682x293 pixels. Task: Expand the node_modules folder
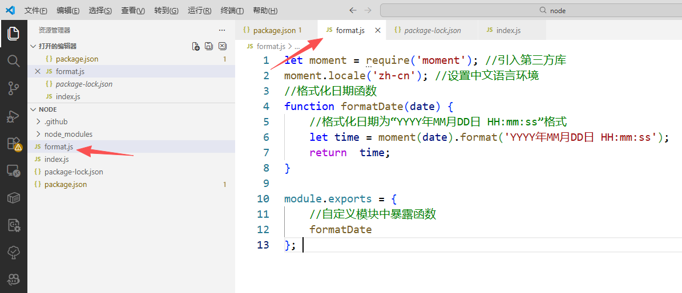pyautogui.click(x=68, y=134)
